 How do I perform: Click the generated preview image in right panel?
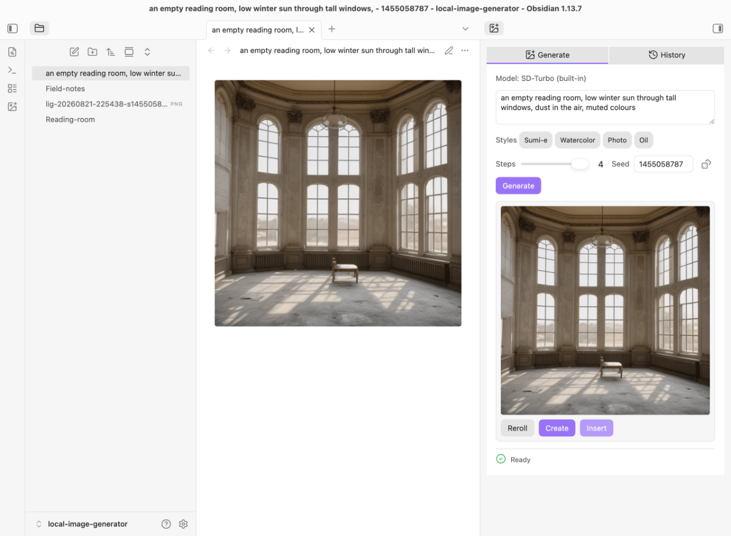pos(605,310)
